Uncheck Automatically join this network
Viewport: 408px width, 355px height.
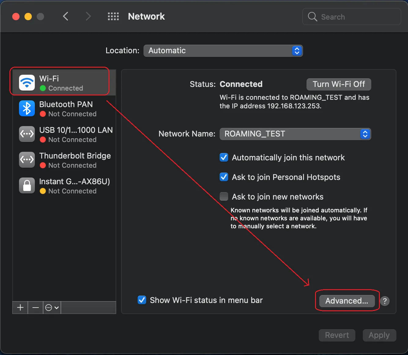click(224, 157)
